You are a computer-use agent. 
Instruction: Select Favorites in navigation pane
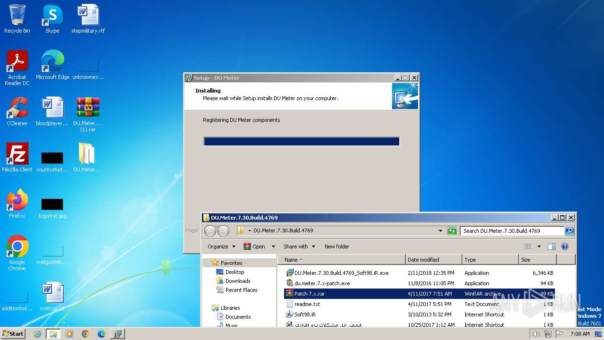click(231, 263)
